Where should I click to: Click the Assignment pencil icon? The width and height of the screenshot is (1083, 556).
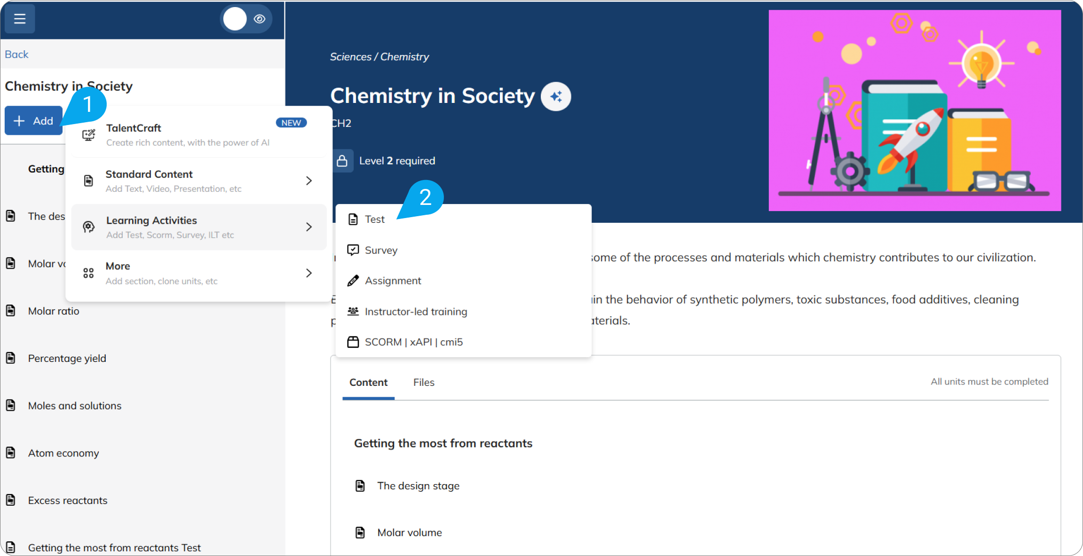point(353,281)
